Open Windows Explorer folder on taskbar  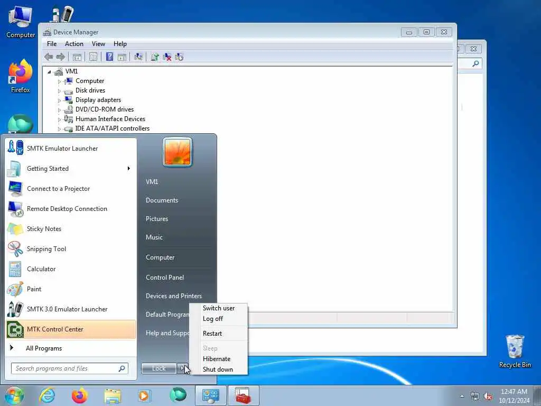point(113,396)
